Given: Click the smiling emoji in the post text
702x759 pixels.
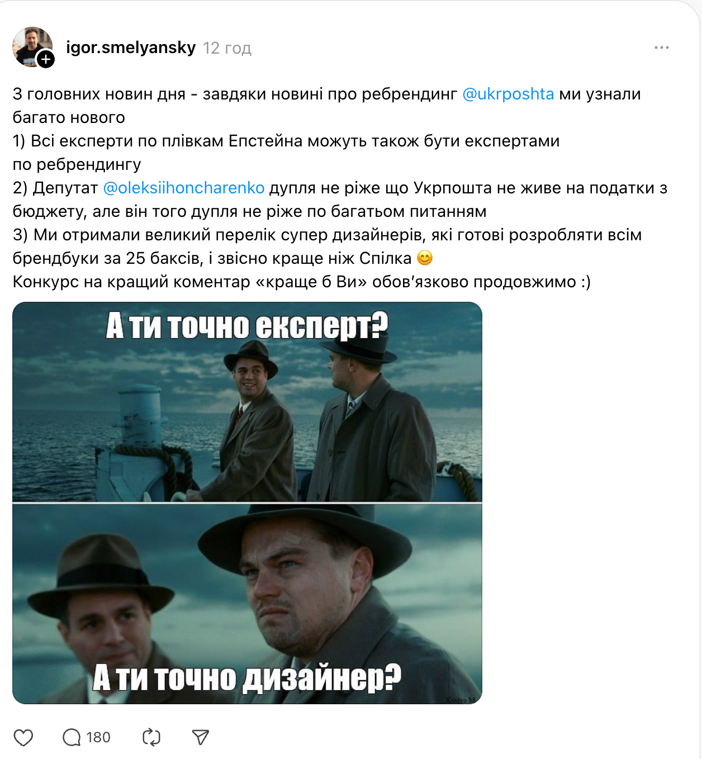Looking at the screenshot, I should click(x=425, y=258).
